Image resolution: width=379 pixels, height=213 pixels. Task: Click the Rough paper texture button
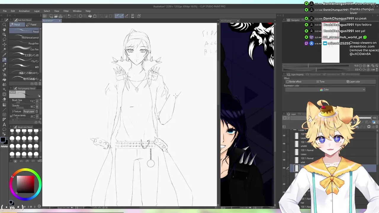[29, 112]
